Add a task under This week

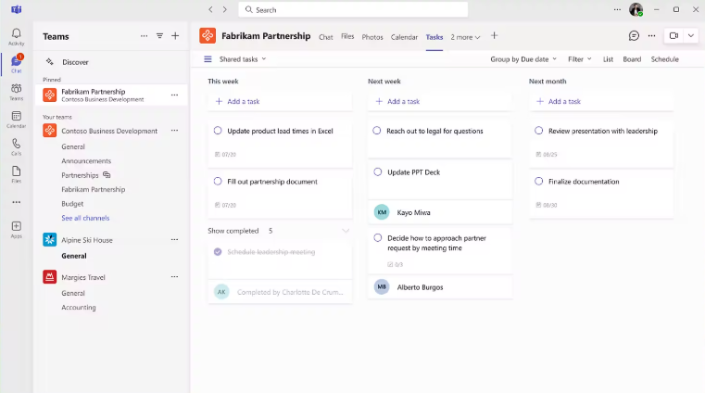(280, 101)
